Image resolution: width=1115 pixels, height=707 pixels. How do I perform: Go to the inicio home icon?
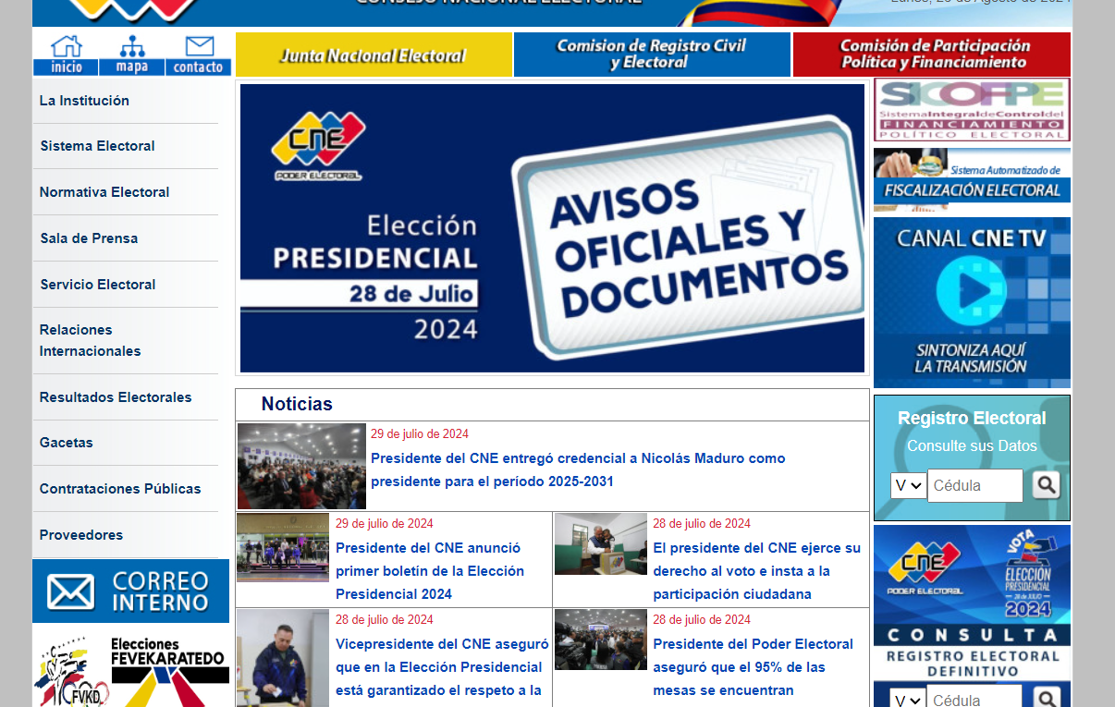67,55
